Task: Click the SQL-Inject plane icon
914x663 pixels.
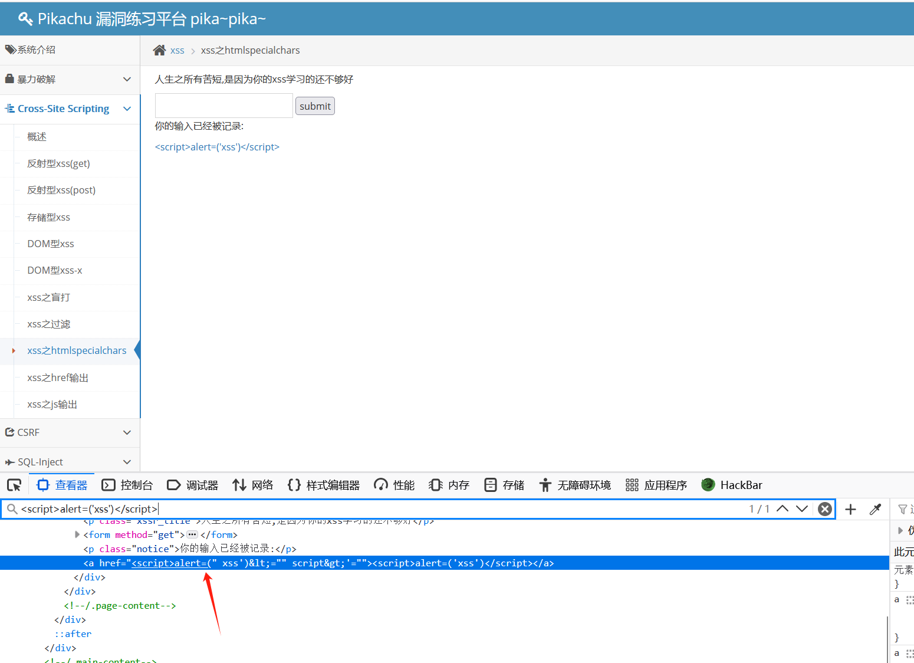Action: pyautogui.click(x=10, y=462)
